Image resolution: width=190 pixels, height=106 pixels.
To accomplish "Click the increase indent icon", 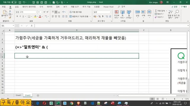I will pos(66,16).
